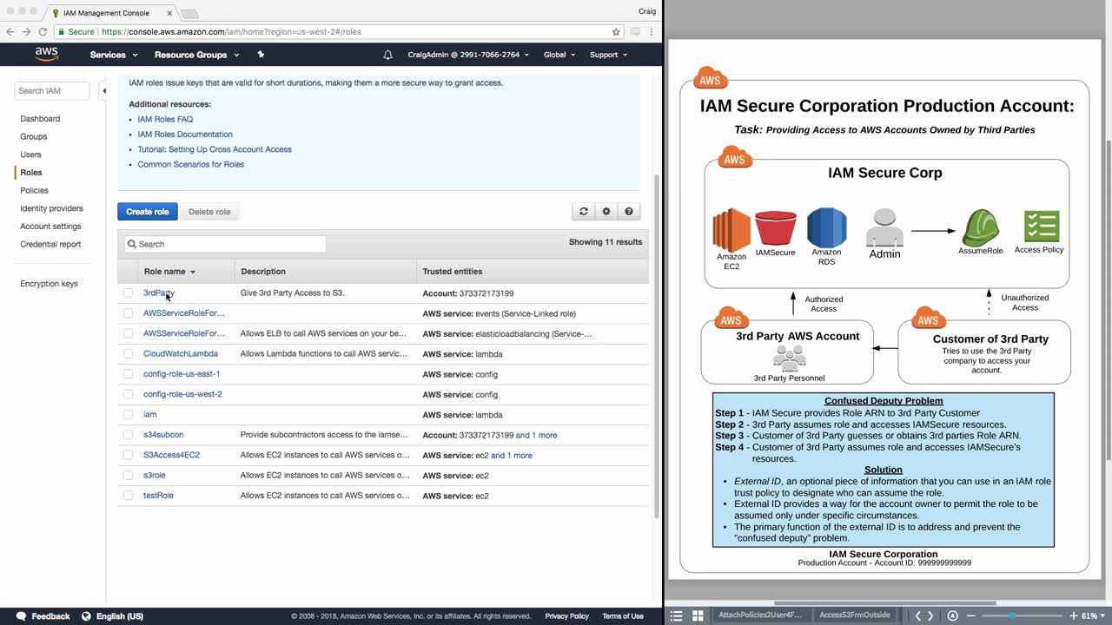Adjust the document zoom slider
The height and width of the screenshot is (625, 1112).
pos(1011,615)
